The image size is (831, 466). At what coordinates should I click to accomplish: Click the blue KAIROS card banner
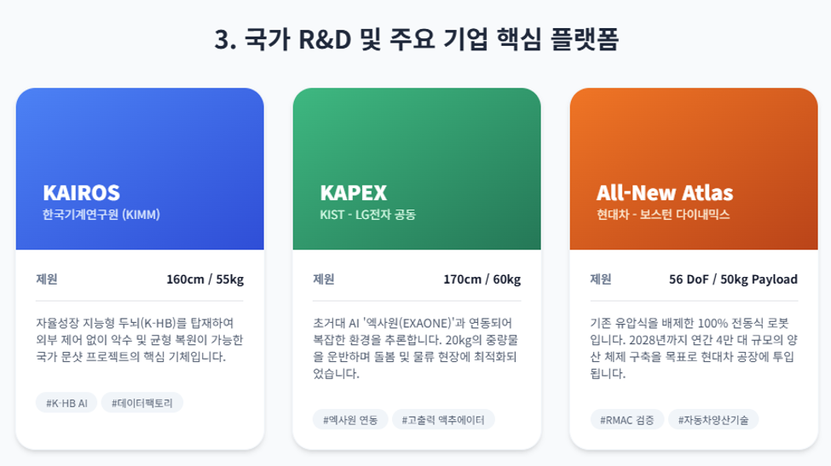(x=140, y=169)
